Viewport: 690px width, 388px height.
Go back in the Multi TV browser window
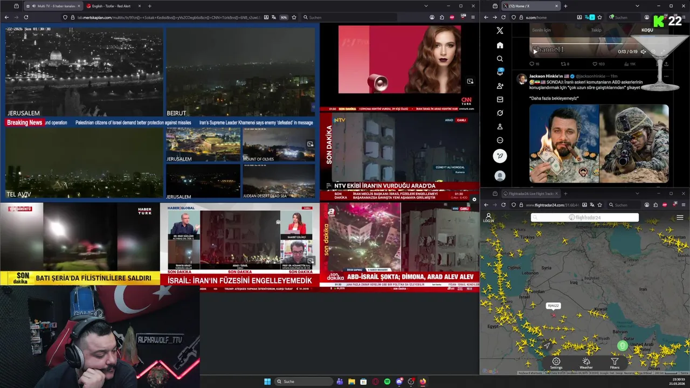(6, 17)
